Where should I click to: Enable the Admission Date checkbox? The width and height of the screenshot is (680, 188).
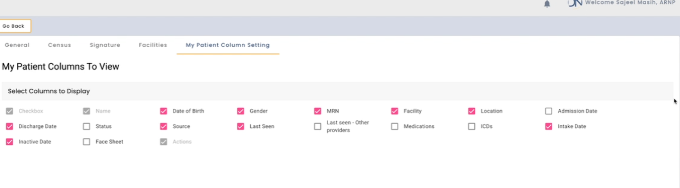549,111
